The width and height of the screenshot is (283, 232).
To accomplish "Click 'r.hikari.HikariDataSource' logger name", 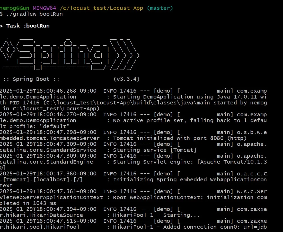I will click(41, 215).
